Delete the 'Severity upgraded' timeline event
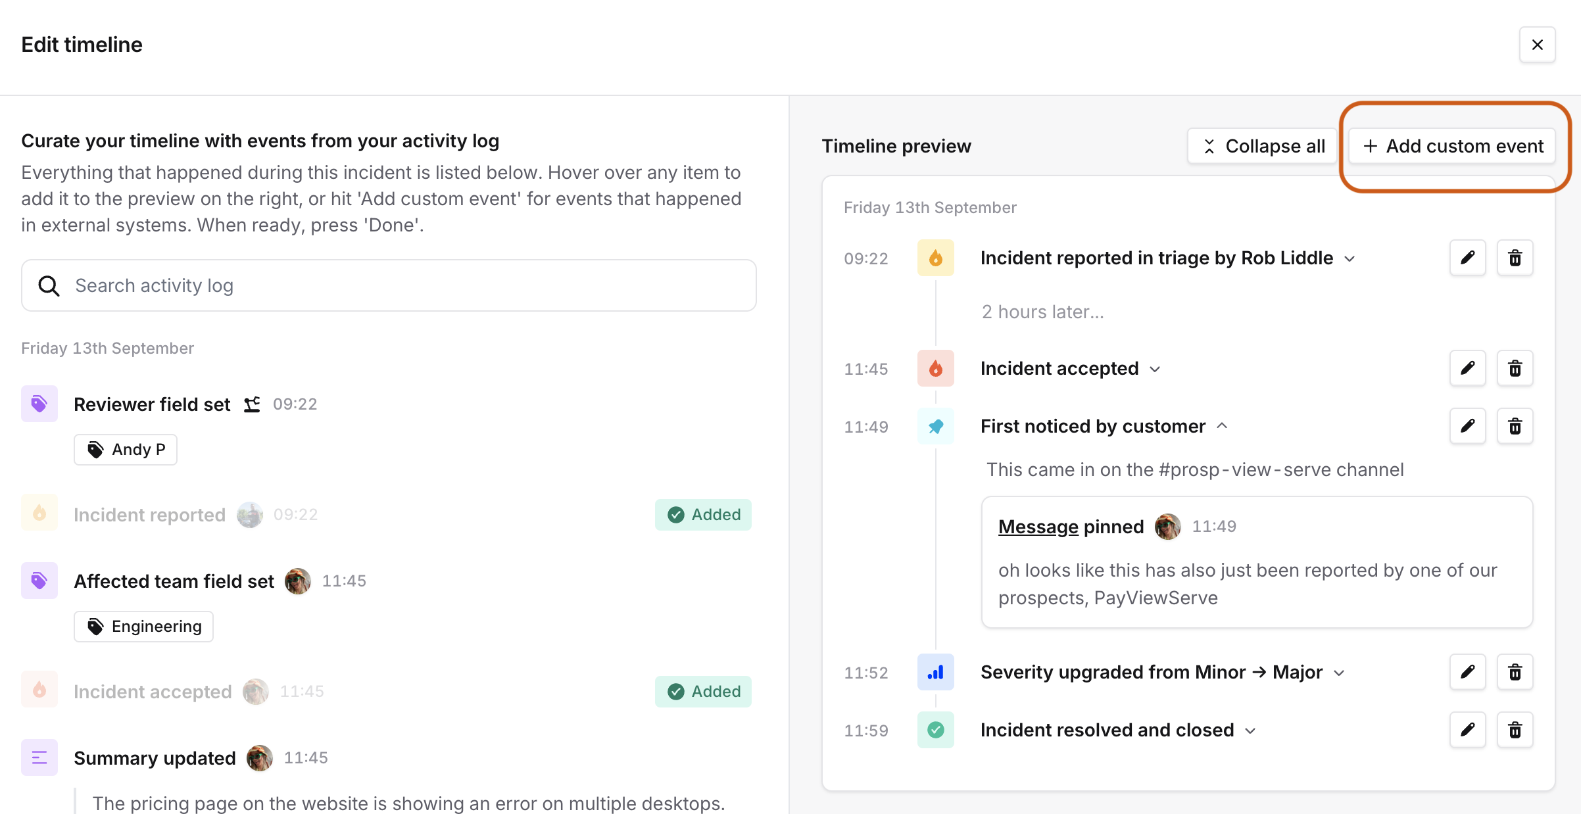Image resolution: width=1581 pixels, height=814 pixels. [x=1515, y=672]
